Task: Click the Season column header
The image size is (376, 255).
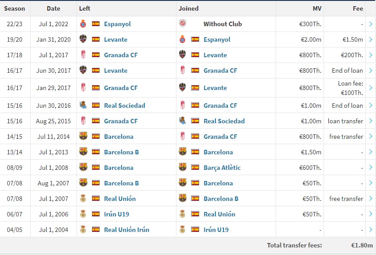Action: click(15, 8)
